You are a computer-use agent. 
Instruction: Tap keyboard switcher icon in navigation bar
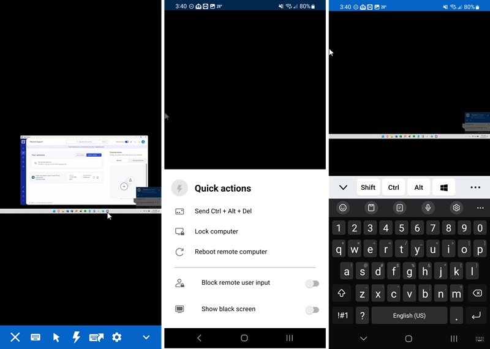pos(480,339)
